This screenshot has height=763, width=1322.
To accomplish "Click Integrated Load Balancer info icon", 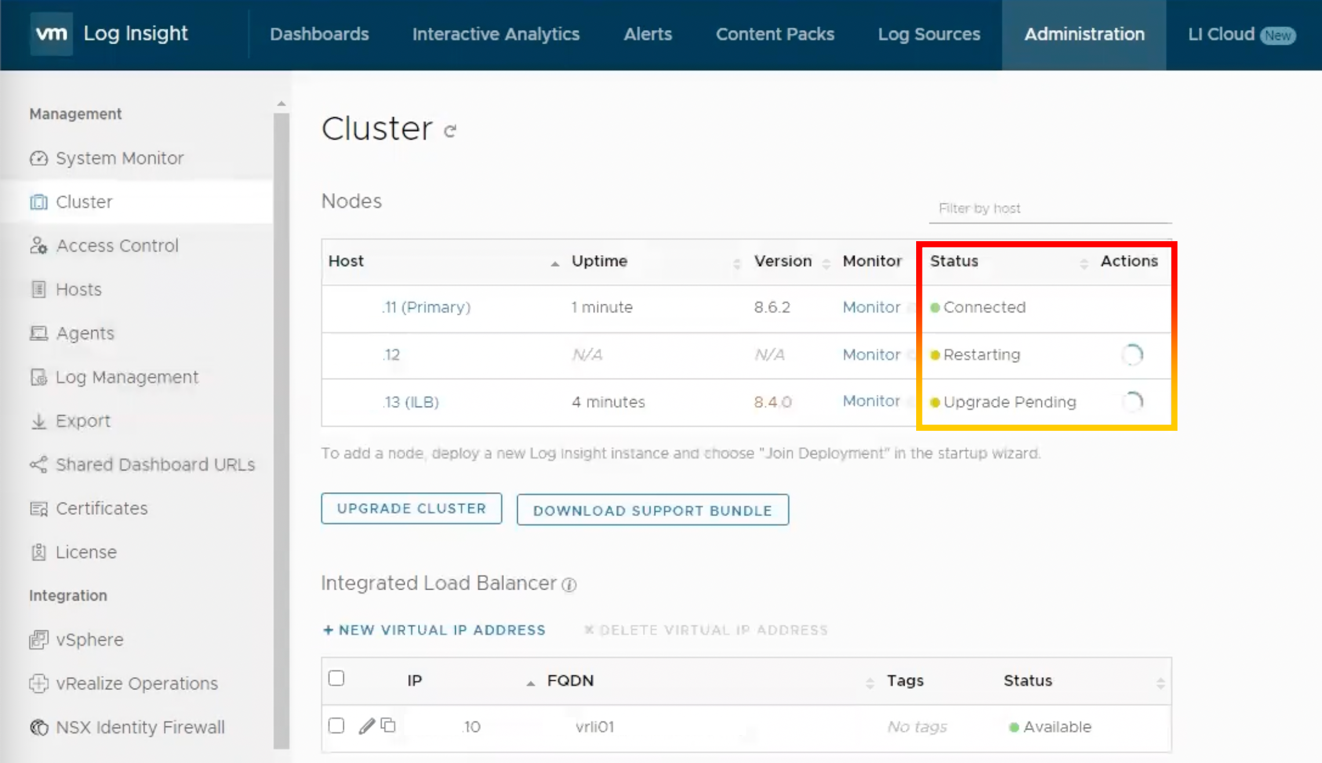I will coord(569,585).
